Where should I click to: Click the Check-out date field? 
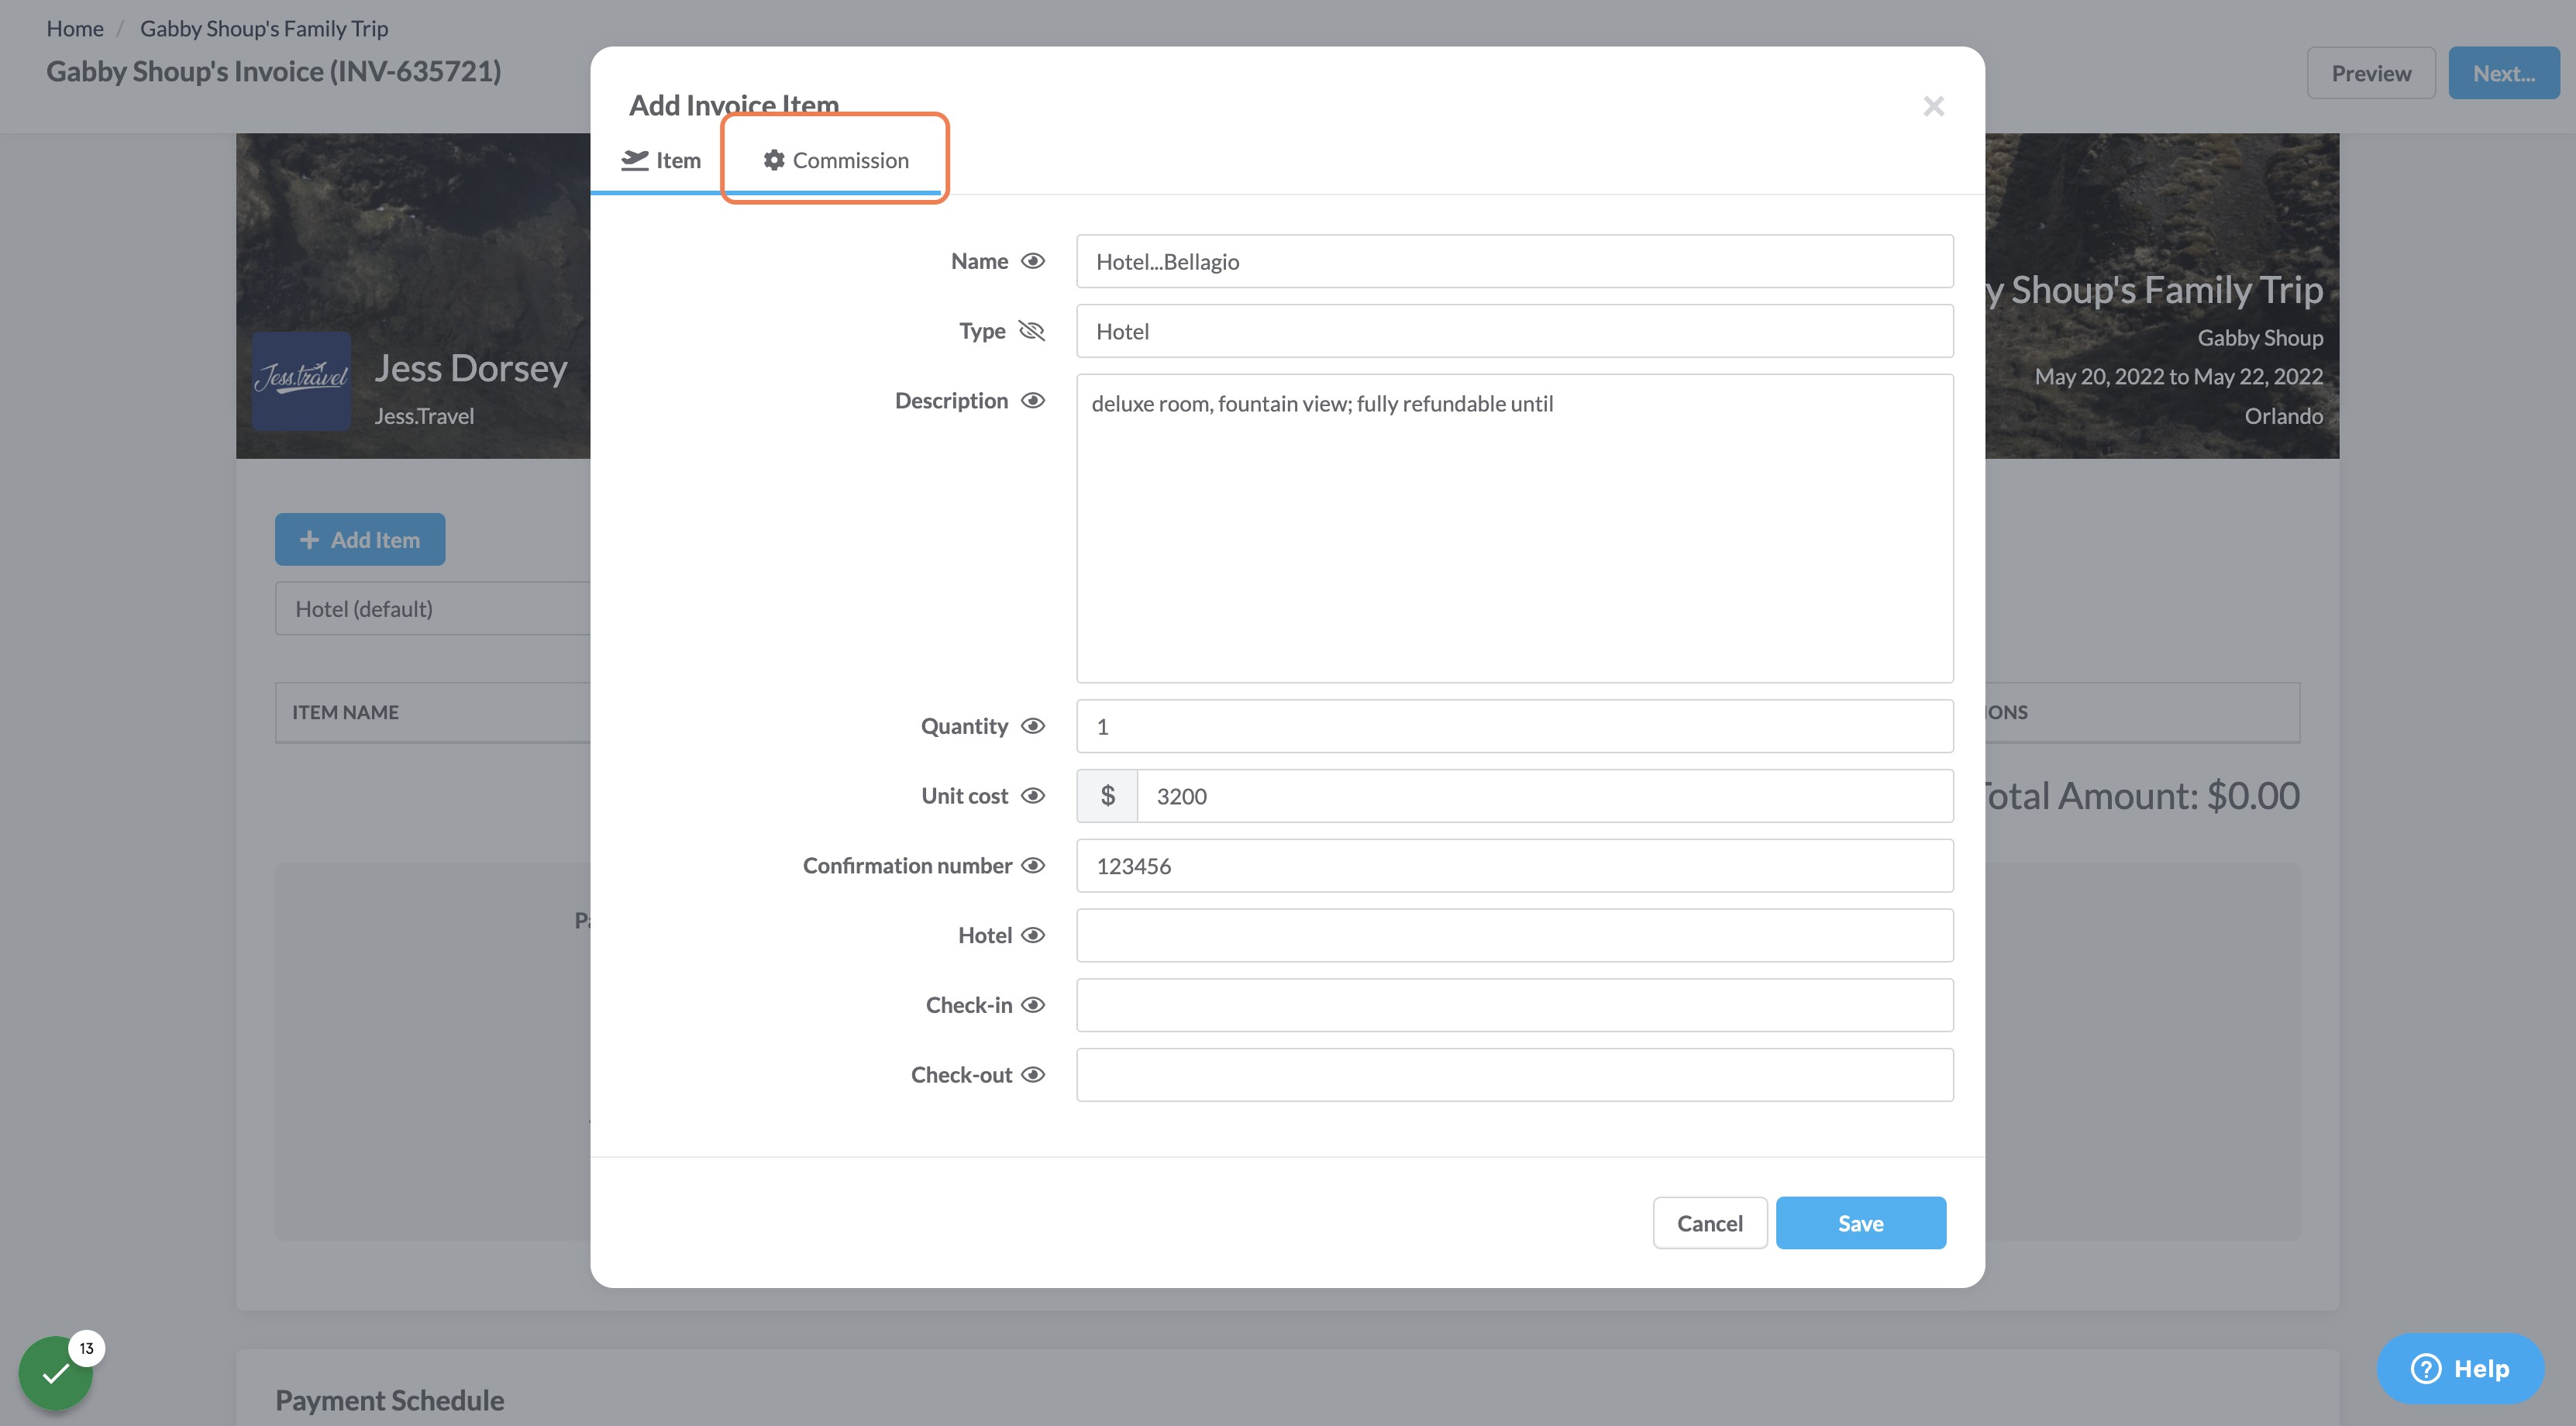(1514, 1075)
